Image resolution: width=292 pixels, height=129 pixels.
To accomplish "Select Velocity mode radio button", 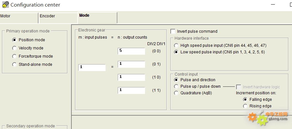I will [14, 48].
